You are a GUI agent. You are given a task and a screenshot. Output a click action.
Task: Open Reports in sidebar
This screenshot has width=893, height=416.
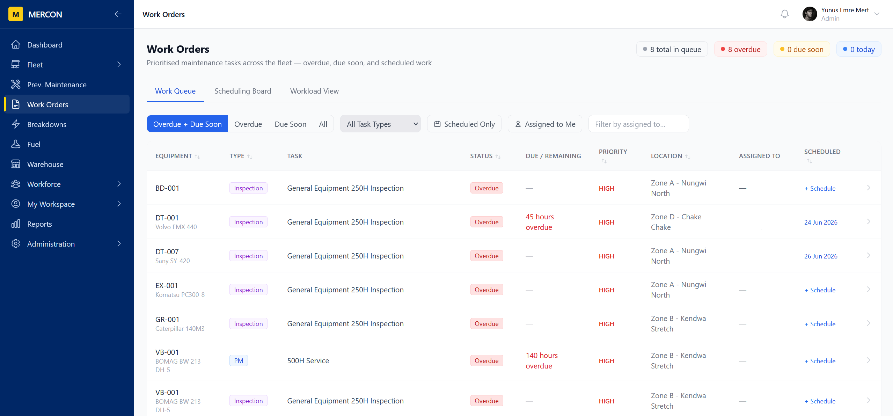tap(67, 224)
